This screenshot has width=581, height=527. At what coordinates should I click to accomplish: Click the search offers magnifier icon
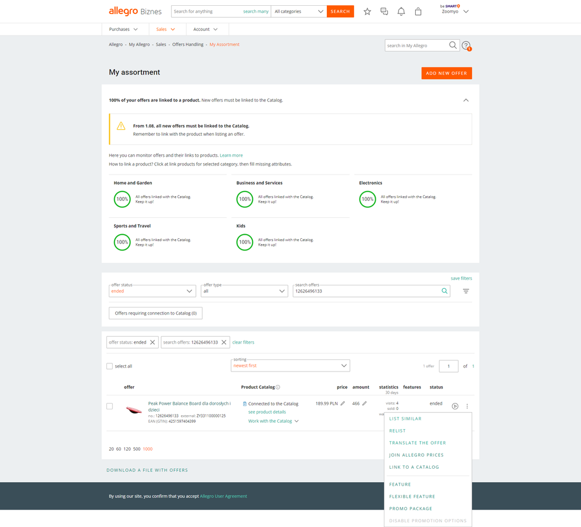point(444,291)
